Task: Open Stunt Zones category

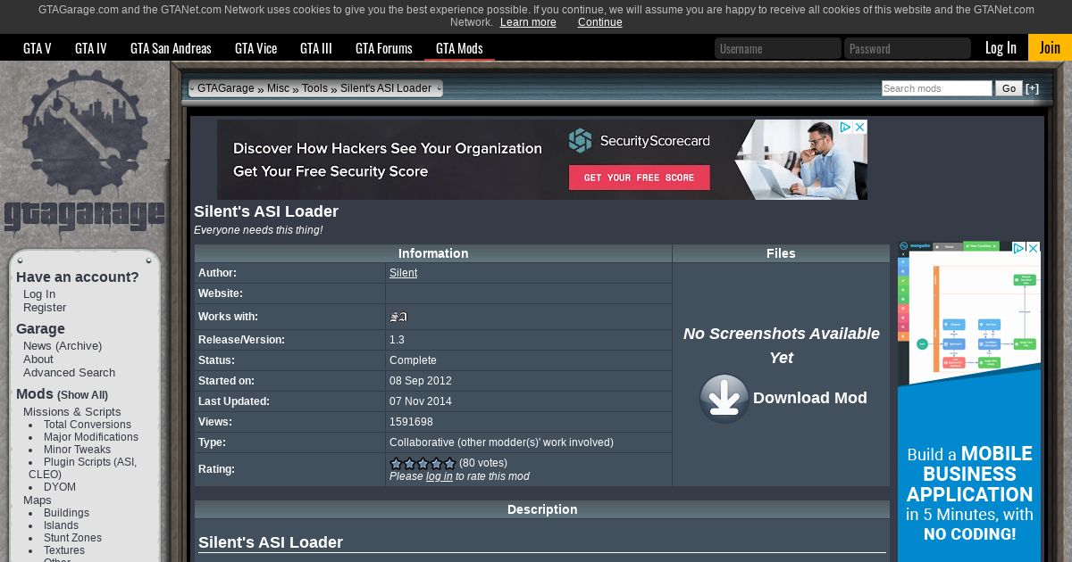Action: [72, 538]
